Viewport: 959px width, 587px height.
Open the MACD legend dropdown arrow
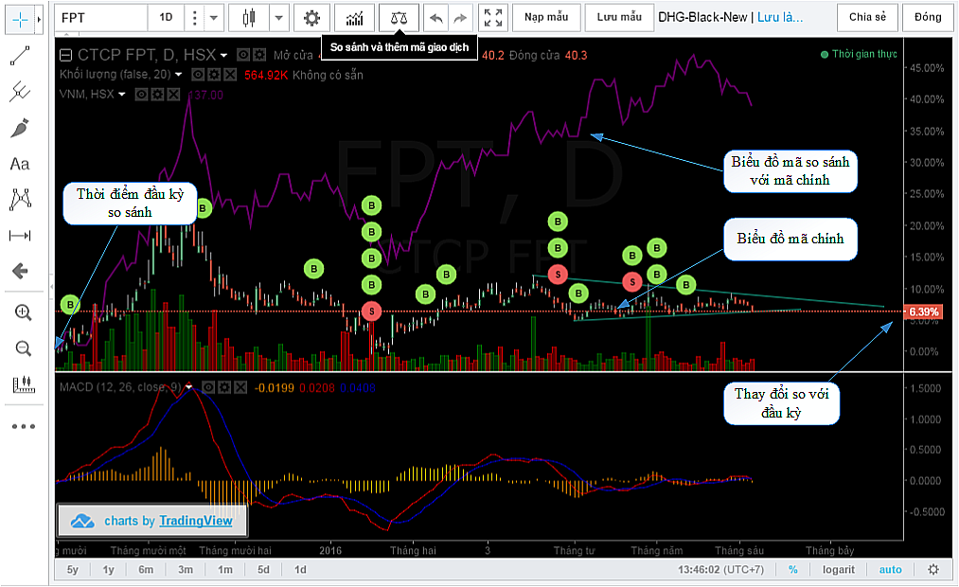(x=189, y=386)
